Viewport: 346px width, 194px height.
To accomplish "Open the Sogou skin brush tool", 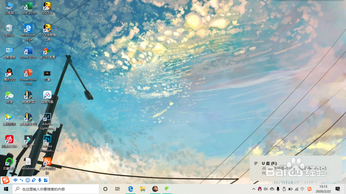I will tap(34, 180).
